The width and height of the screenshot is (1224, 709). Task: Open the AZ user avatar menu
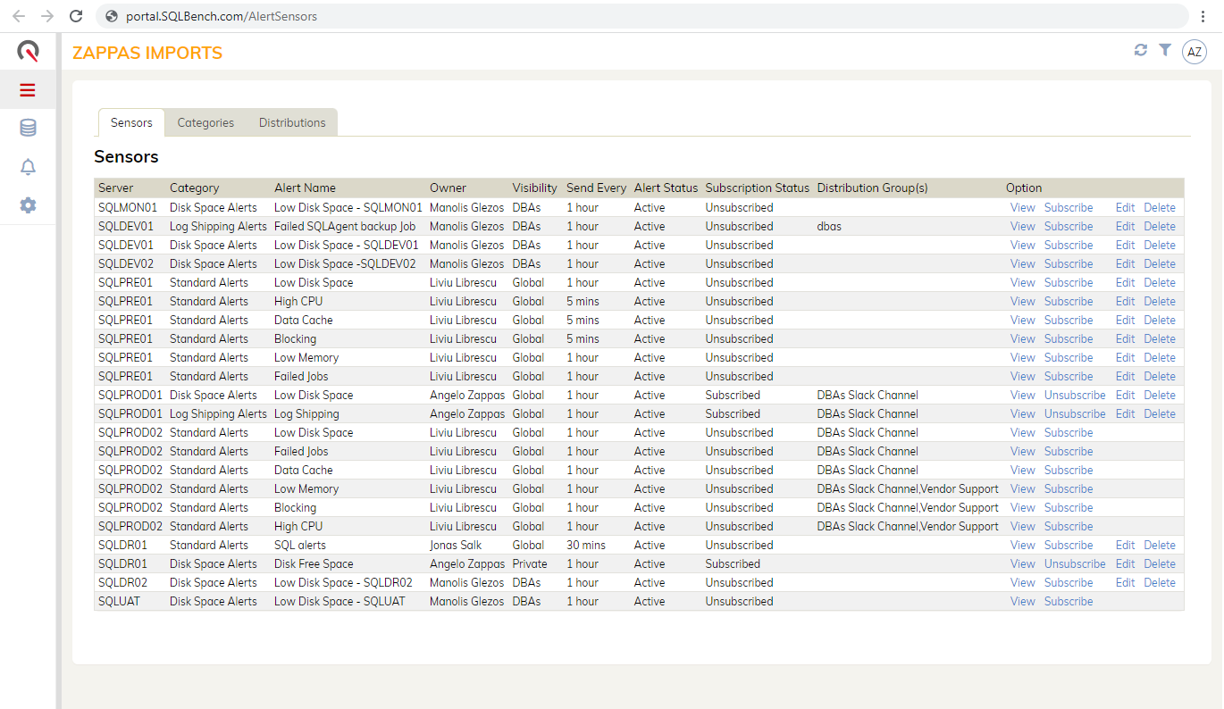point(1194,51)
